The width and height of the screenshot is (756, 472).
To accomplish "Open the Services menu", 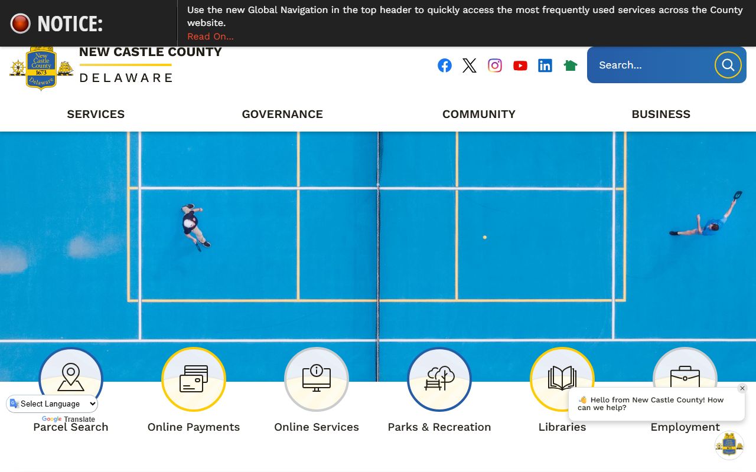I will coord(96,114).
